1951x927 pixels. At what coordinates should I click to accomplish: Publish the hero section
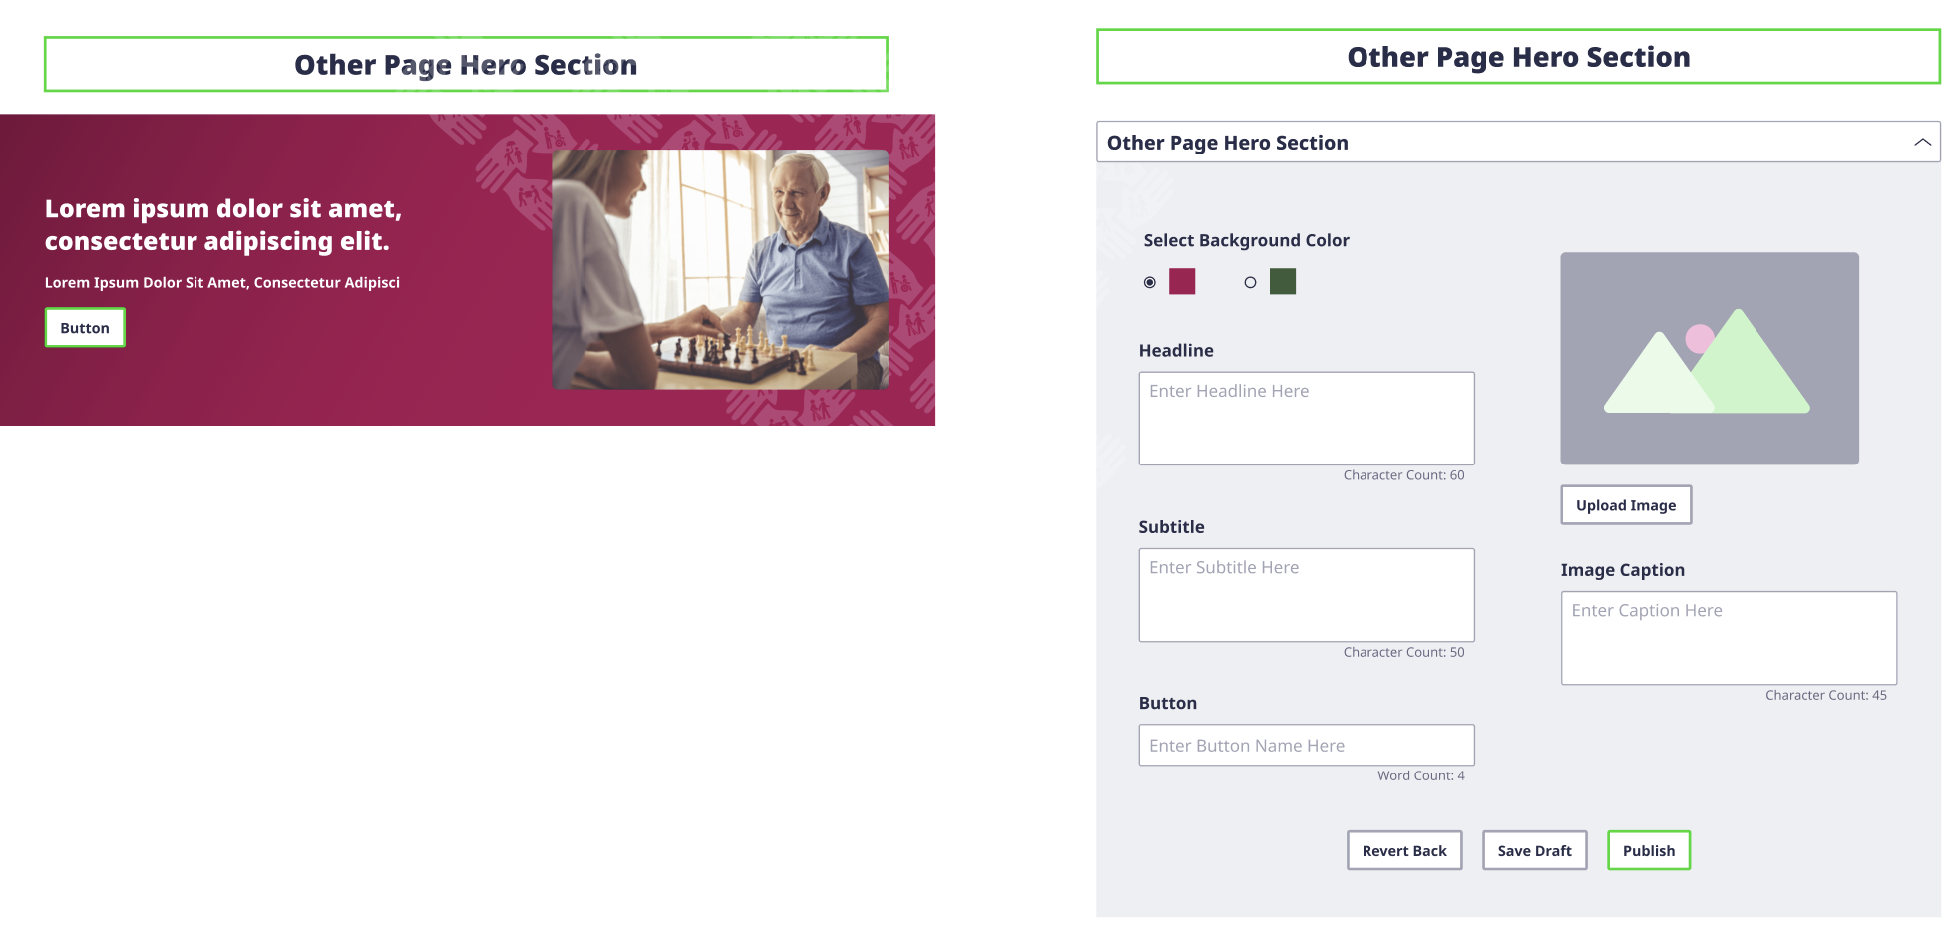click(1648, 850)
